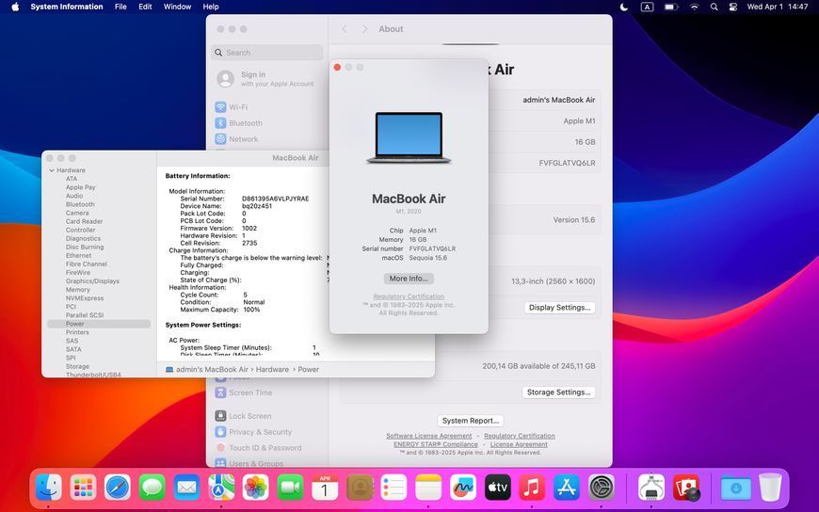Launch Safari from the dock

(118, 488)
